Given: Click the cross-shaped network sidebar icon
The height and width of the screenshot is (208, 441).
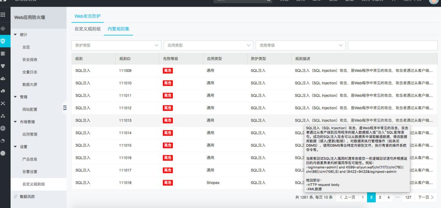Looking at the screenshot, I should point(3,103).
